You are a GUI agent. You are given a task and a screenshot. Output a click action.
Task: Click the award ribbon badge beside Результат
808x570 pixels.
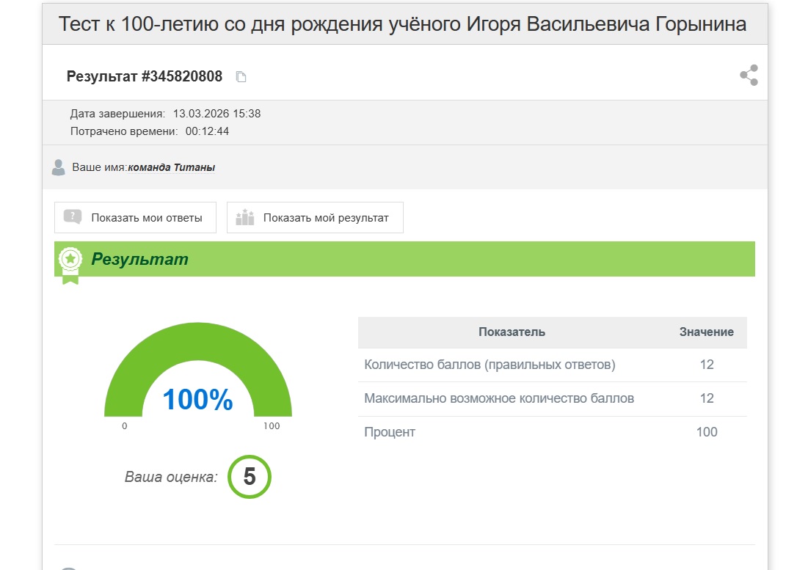[70, 263]
